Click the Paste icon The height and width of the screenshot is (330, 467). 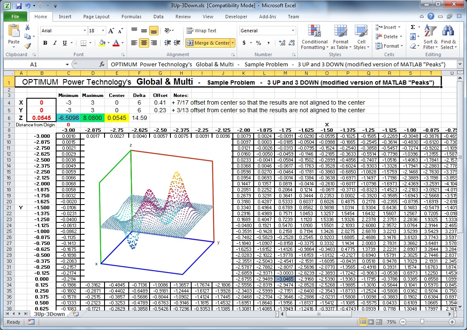coord(14,31)
